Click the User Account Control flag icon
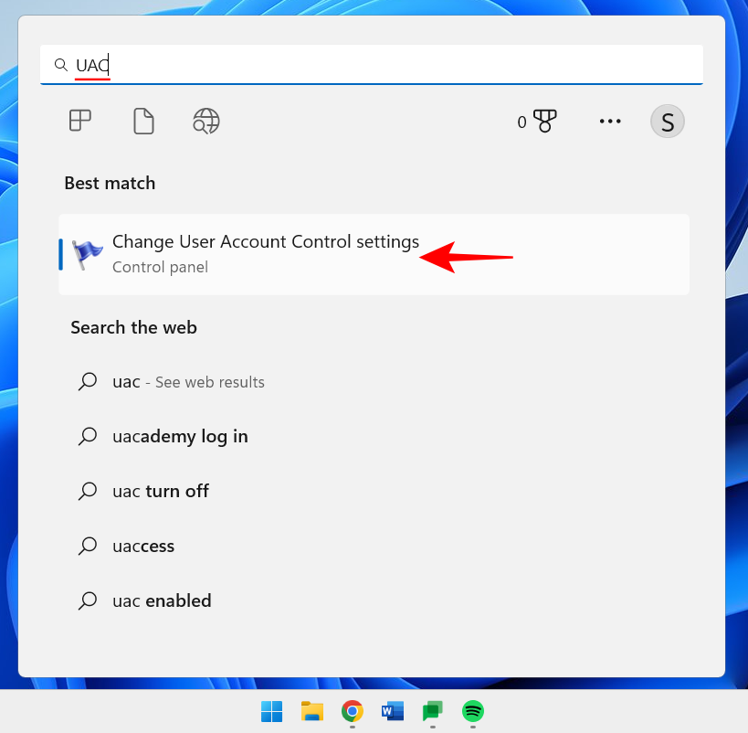 [86, 253]
